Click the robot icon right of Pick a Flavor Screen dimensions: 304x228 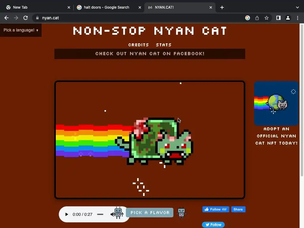(x=181, y=213)
